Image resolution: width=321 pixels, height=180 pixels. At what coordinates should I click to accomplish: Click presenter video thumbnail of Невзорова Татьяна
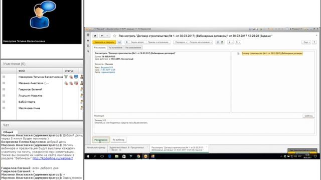point(42,22)
